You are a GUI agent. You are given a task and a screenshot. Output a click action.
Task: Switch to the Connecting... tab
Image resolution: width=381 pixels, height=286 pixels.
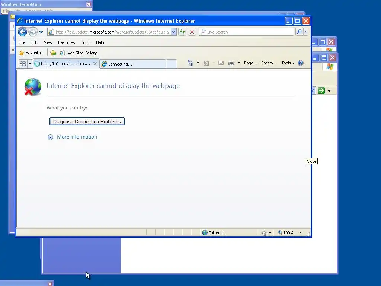point(133,64)
